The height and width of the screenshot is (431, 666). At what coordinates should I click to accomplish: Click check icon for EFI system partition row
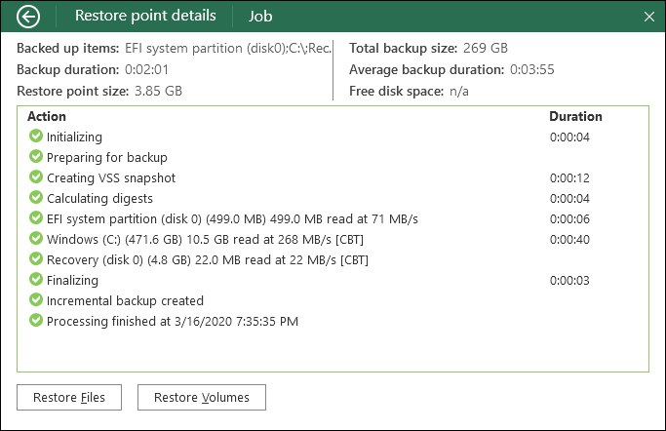(36, 218)
